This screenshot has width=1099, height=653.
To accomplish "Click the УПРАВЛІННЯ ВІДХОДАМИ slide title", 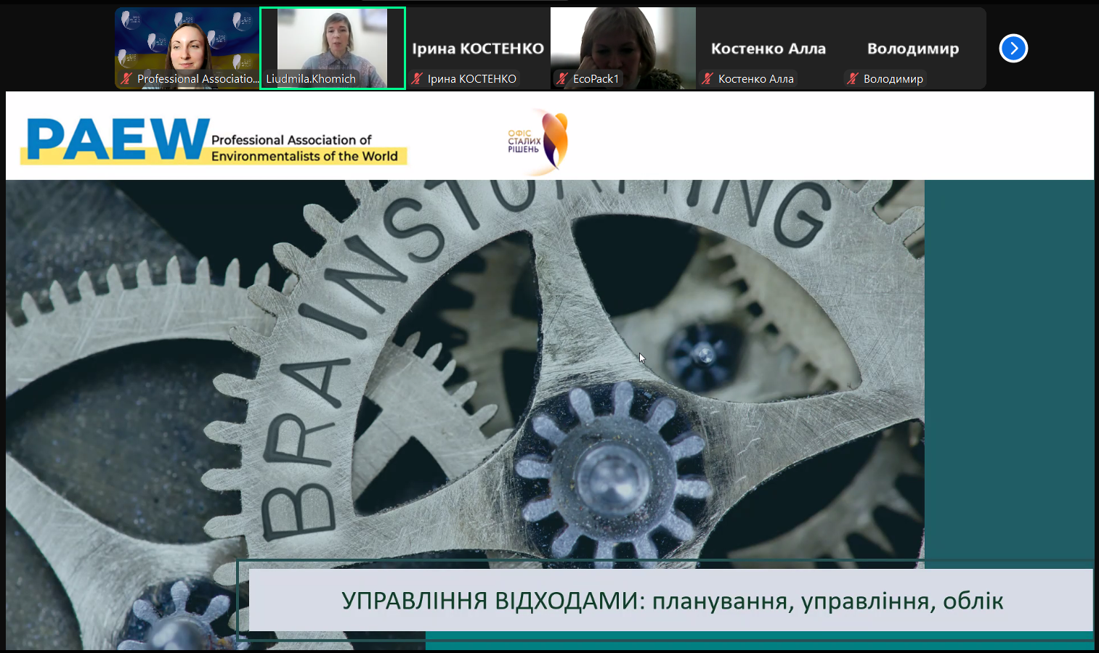I will click(672, 601).
